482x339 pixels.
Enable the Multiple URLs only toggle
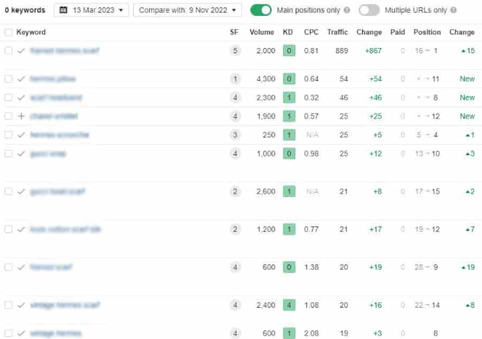click(369, 10)
